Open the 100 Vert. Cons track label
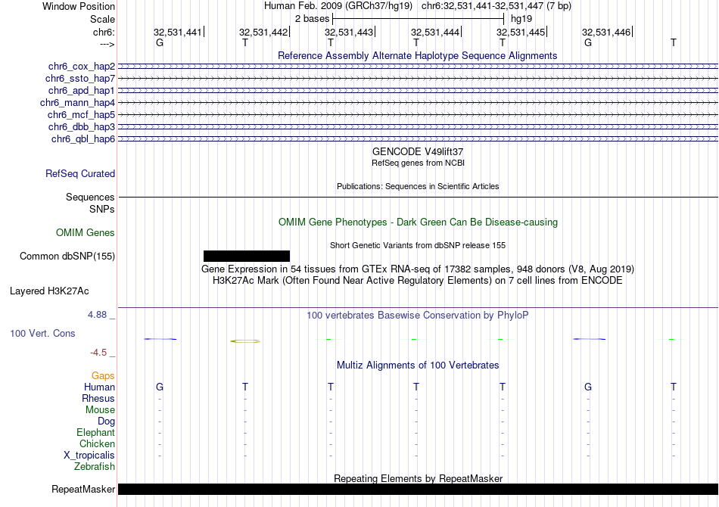This screenshot has width=719, height=507. tap(42, 333)
